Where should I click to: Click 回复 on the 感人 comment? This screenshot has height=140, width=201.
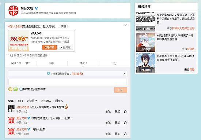pos(117,111)
